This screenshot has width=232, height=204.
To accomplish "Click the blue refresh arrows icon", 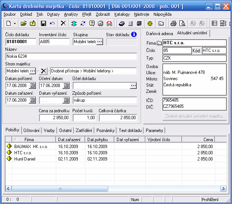I will coord(83,23).
